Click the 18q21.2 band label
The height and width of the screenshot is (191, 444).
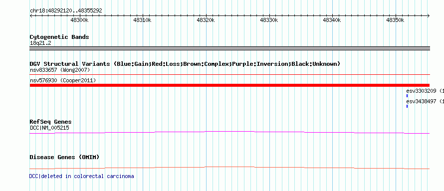(40, 43)
